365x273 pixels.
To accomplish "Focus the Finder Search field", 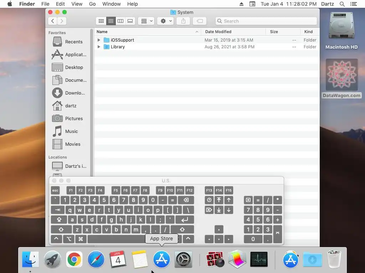I will tap(266, 21).
